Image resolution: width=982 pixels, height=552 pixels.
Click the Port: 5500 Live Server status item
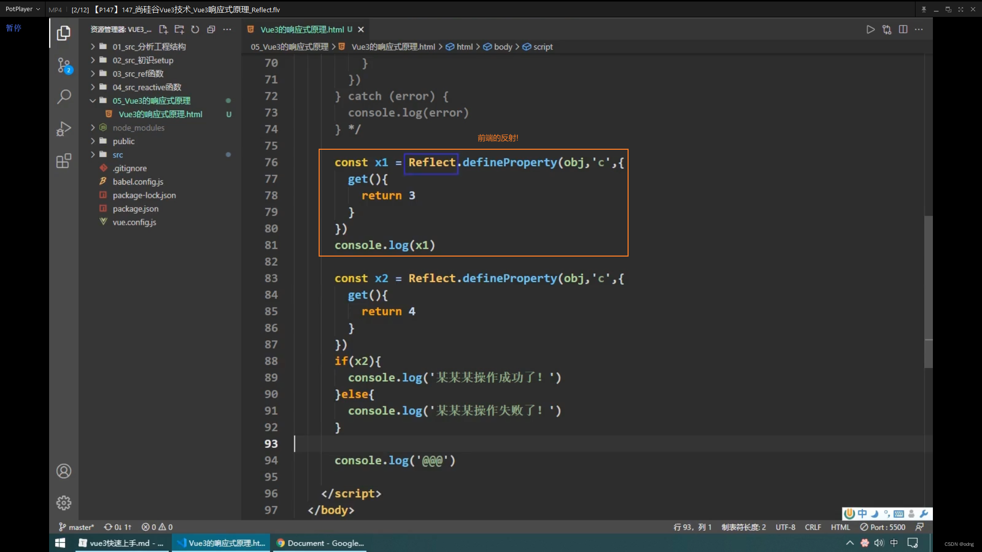pos(883,527)
